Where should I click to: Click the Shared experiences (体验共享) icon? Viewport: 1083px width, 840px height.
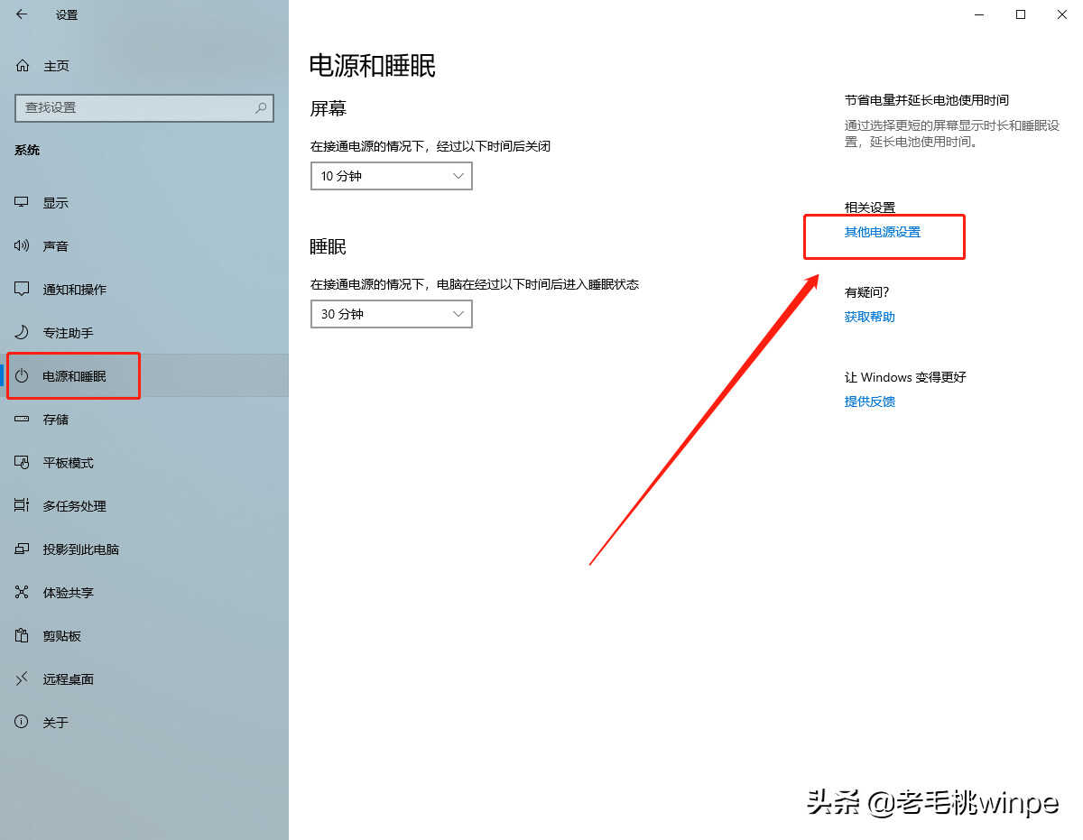pyautogui.click(x=23, y=593)
